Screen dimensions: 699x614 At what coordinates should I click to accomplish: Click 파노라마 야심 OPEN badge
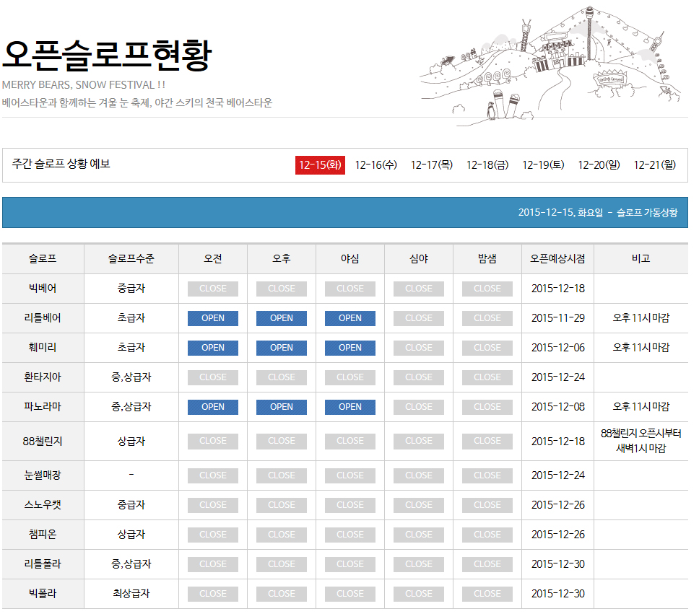point(350,407)
